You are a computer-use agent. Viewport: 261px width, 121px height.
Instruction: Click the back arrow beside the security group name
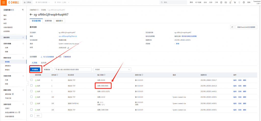coord(31,14)
